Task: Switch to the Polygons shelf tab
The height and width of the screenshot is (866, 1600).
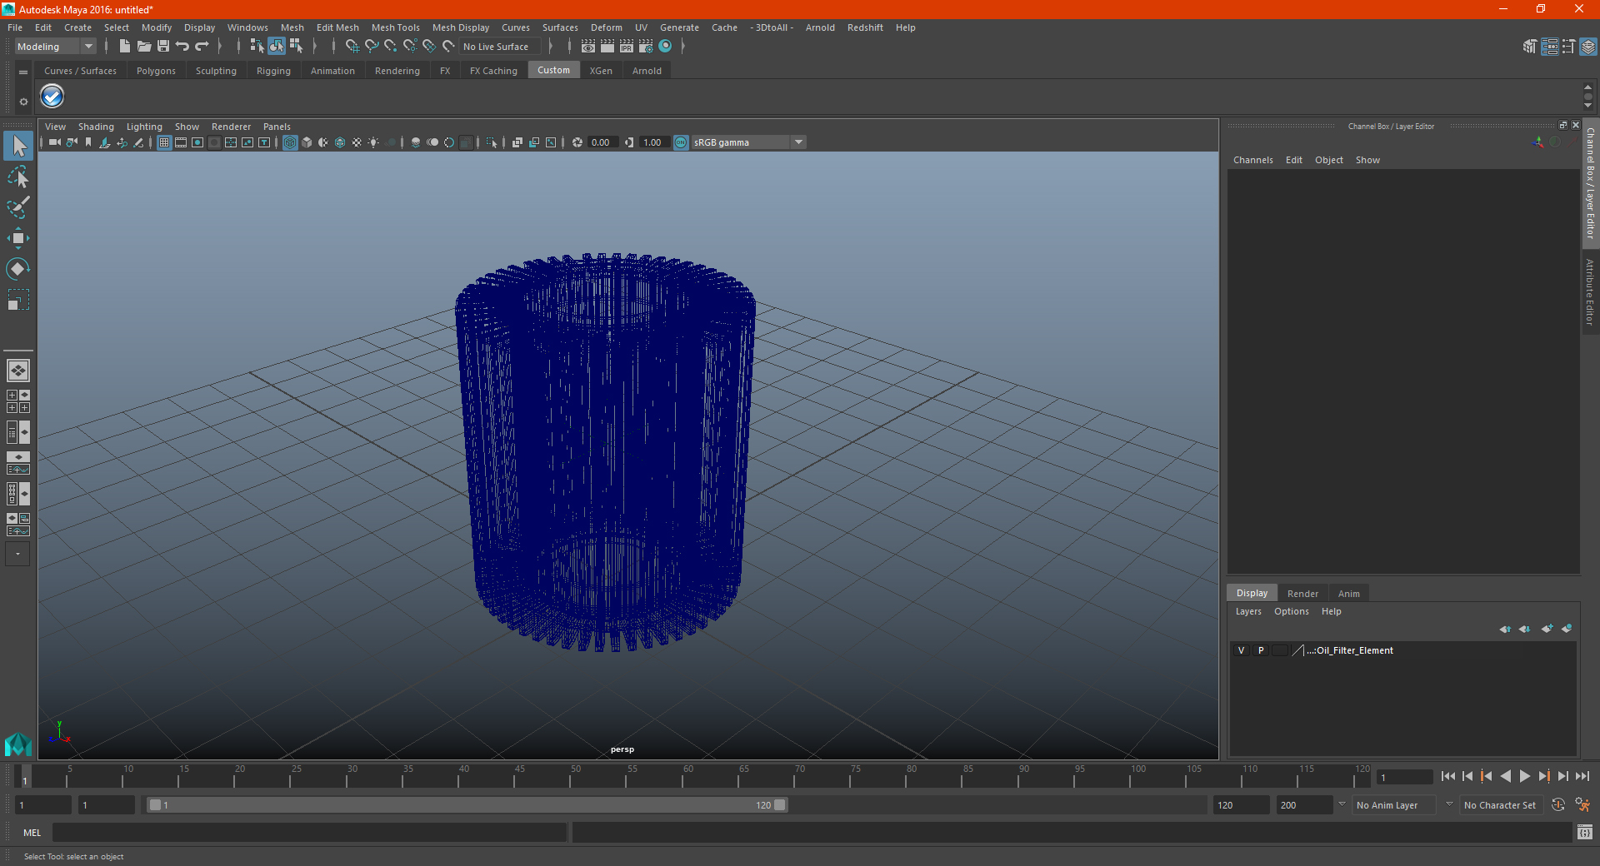Action: (x=156, y=71)
